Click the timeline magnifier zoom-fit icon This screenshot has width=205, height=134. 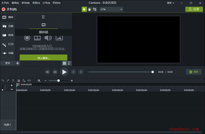point(39,81)
